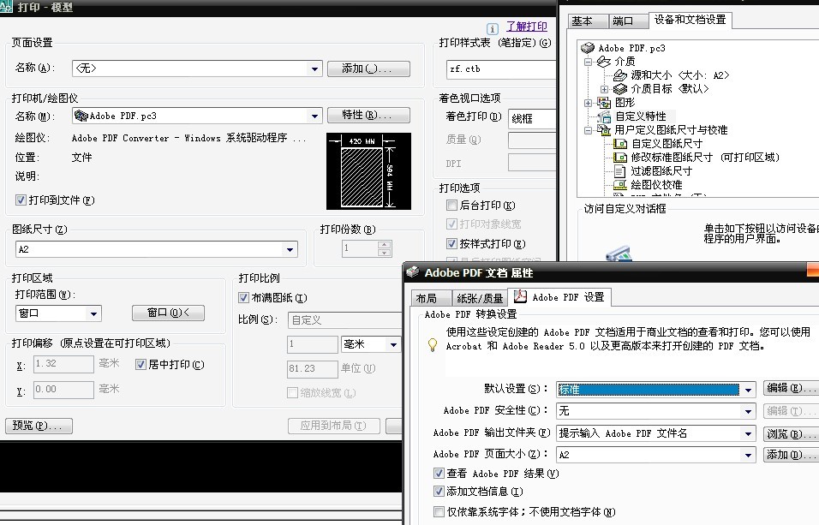Open the 默认设置 标准 dropdown
Viewport: 819px width, 525px height.
[x=749, y=390]
